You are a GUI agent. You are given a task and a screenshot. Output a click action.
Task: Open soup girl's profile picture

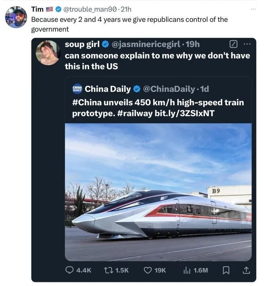(x=47, y=53)
